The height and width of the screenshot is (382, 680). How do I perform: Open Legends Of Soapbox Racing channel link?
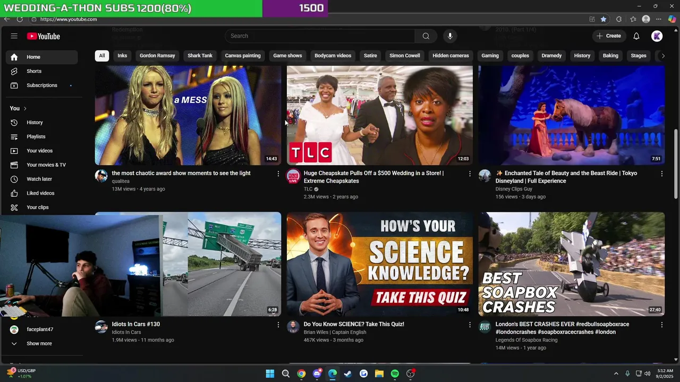pos(526,340)
